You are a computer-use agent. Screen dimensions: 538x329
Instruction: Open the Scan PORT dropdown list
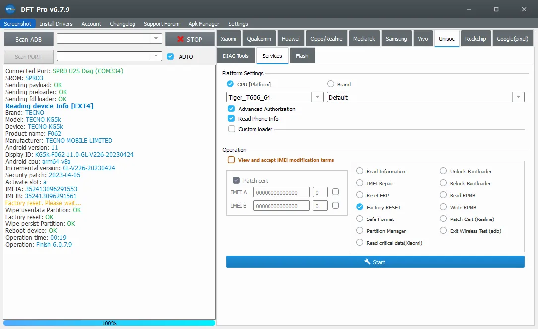(x=156, y=56)
